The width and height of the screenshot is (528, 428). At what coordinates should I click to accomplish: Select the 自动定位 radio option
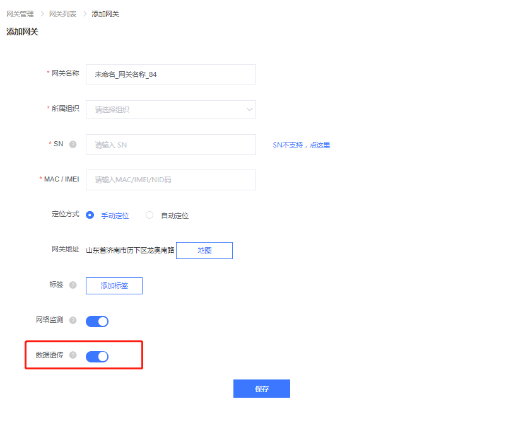click(150, 215)
